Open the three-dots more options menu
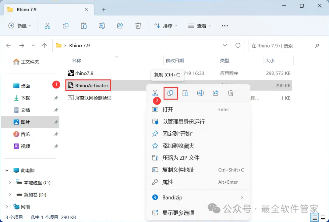Screen dimensions: 329x222 point(225,26)
